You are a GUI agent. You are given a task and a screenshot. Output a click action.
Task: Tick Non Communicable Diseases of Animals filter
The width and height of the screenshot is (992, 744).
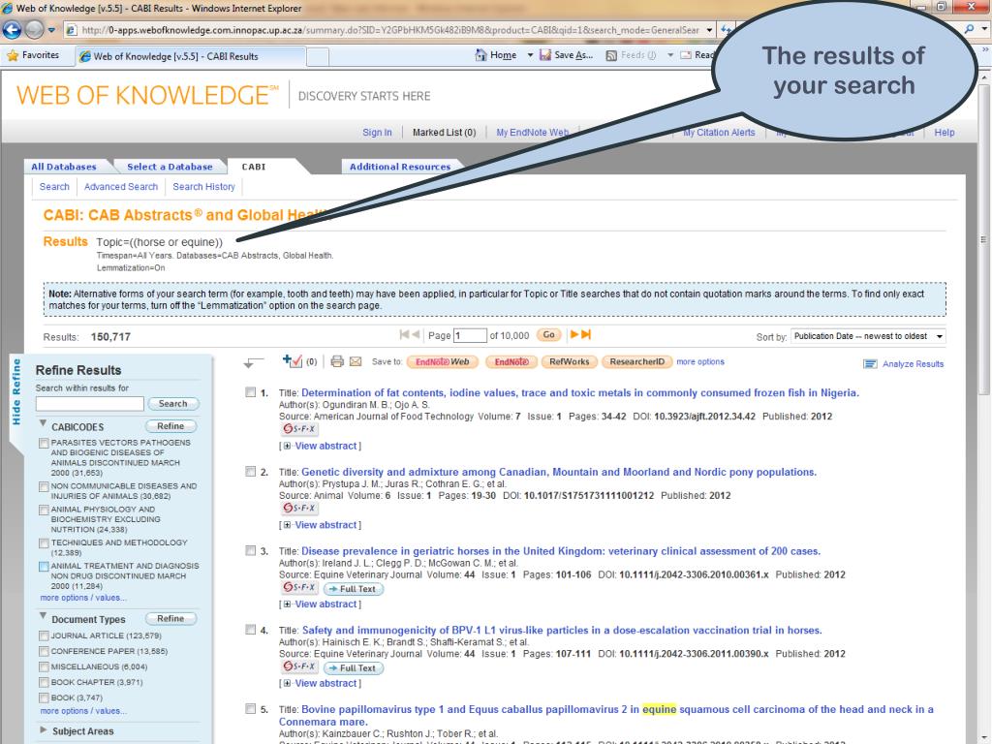pos(44,486)
